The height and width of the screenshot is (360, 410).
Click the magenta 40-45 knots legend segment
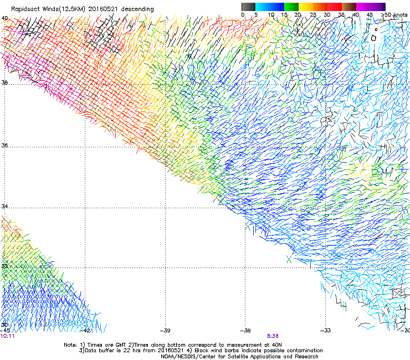point(363,7)
